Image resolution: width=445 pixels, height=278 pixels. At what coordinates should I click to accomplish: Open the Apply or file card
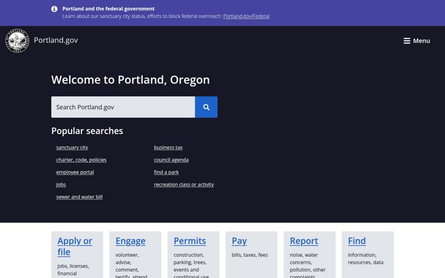[75, 246]
